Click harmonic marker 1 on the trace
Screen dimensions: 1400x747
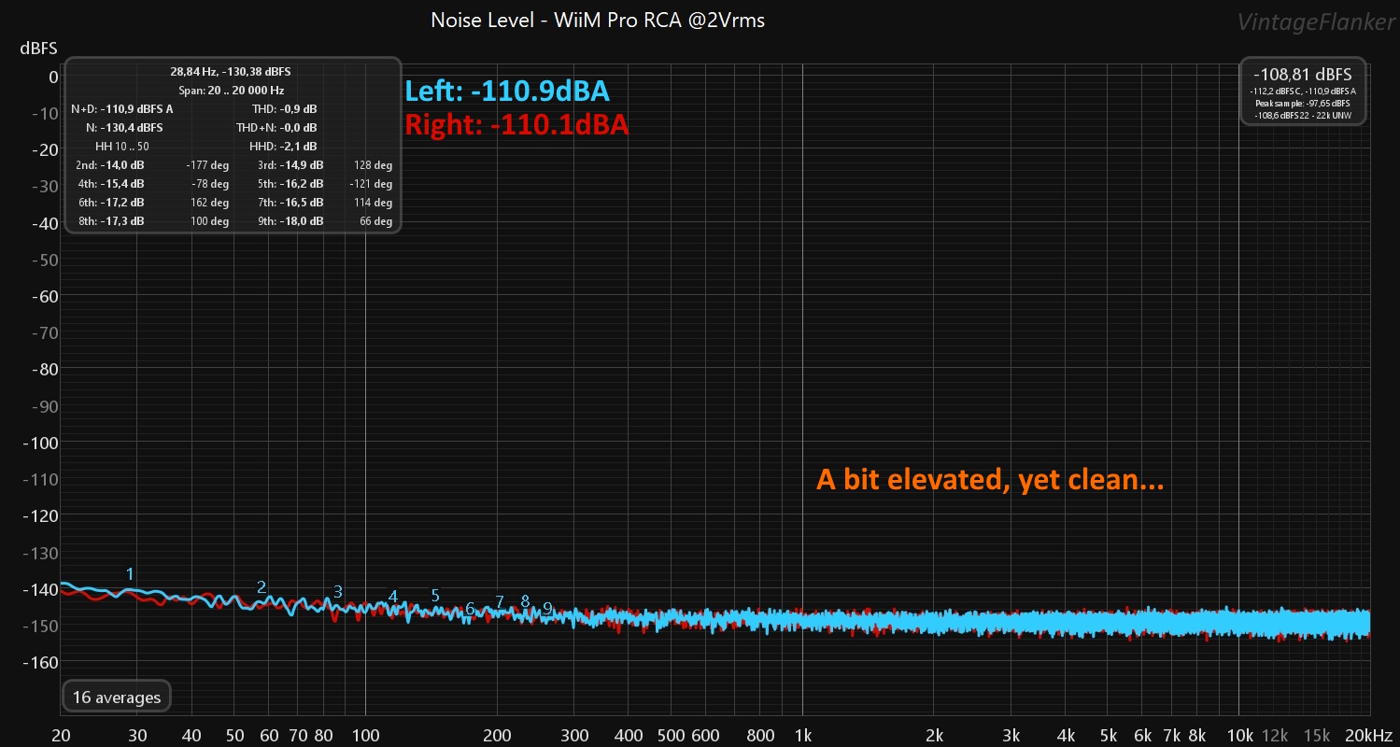tap(130, 573)
